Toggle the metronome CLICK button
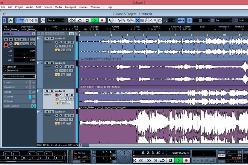Screen dimensions: 248x165 pos(222,152)
